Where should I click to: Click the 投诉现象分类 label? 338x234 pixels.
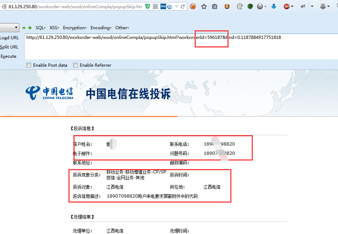point(87,175)
